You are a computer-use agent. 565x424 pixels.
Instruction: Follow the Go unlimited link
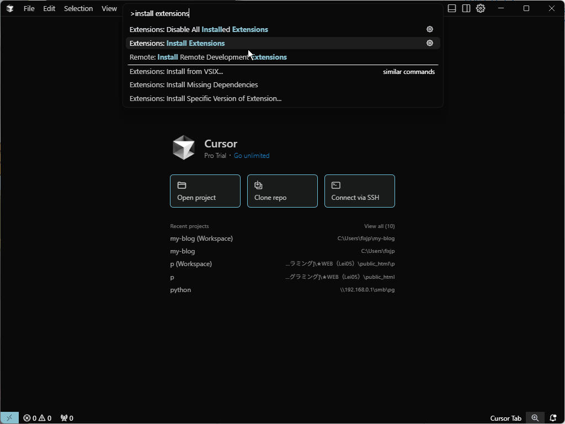(252, 156)
